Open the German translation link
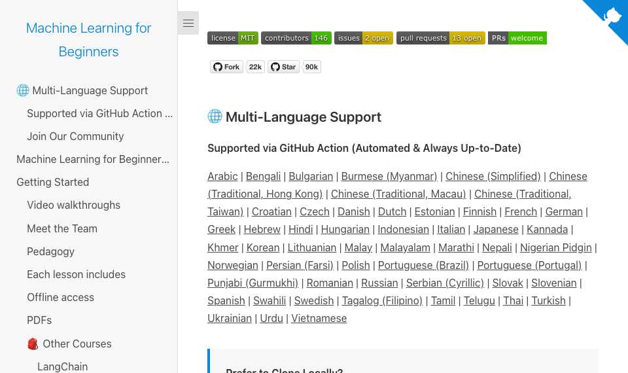 point(564,211)
